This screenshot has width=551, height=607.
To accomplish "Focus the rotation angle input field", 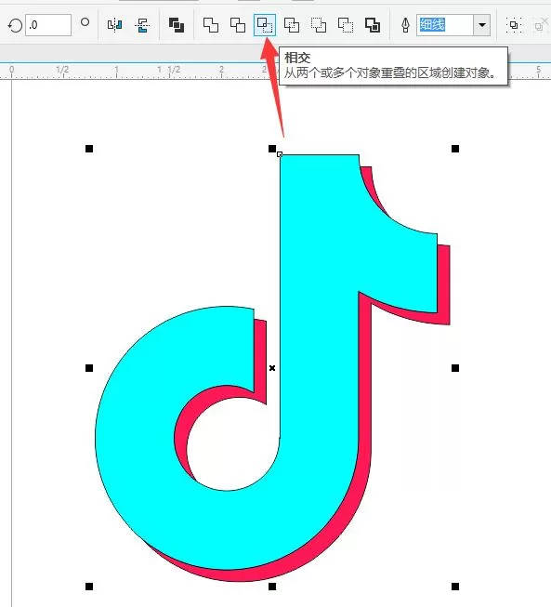I will pyautogui.click(x=48, y=25).
